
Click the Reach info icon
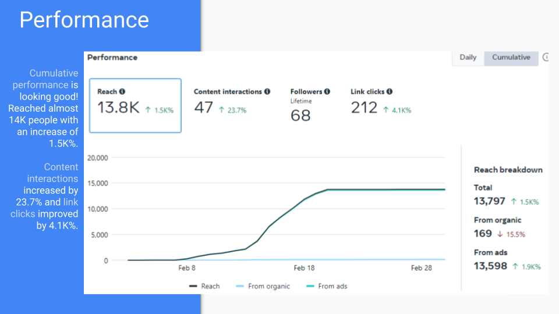pyautogui.click(x=122, y=92)
